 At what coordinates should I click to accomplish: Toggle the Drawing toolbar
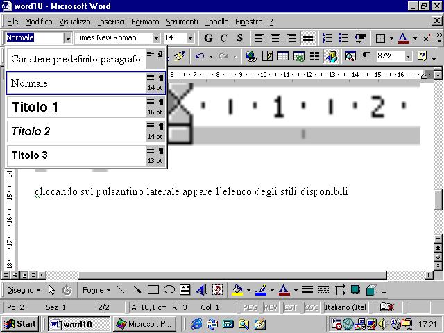click(331, 56)
